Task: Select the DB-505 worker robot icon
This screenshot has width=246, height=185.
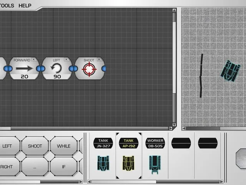Action: click(x=155, y=165)
